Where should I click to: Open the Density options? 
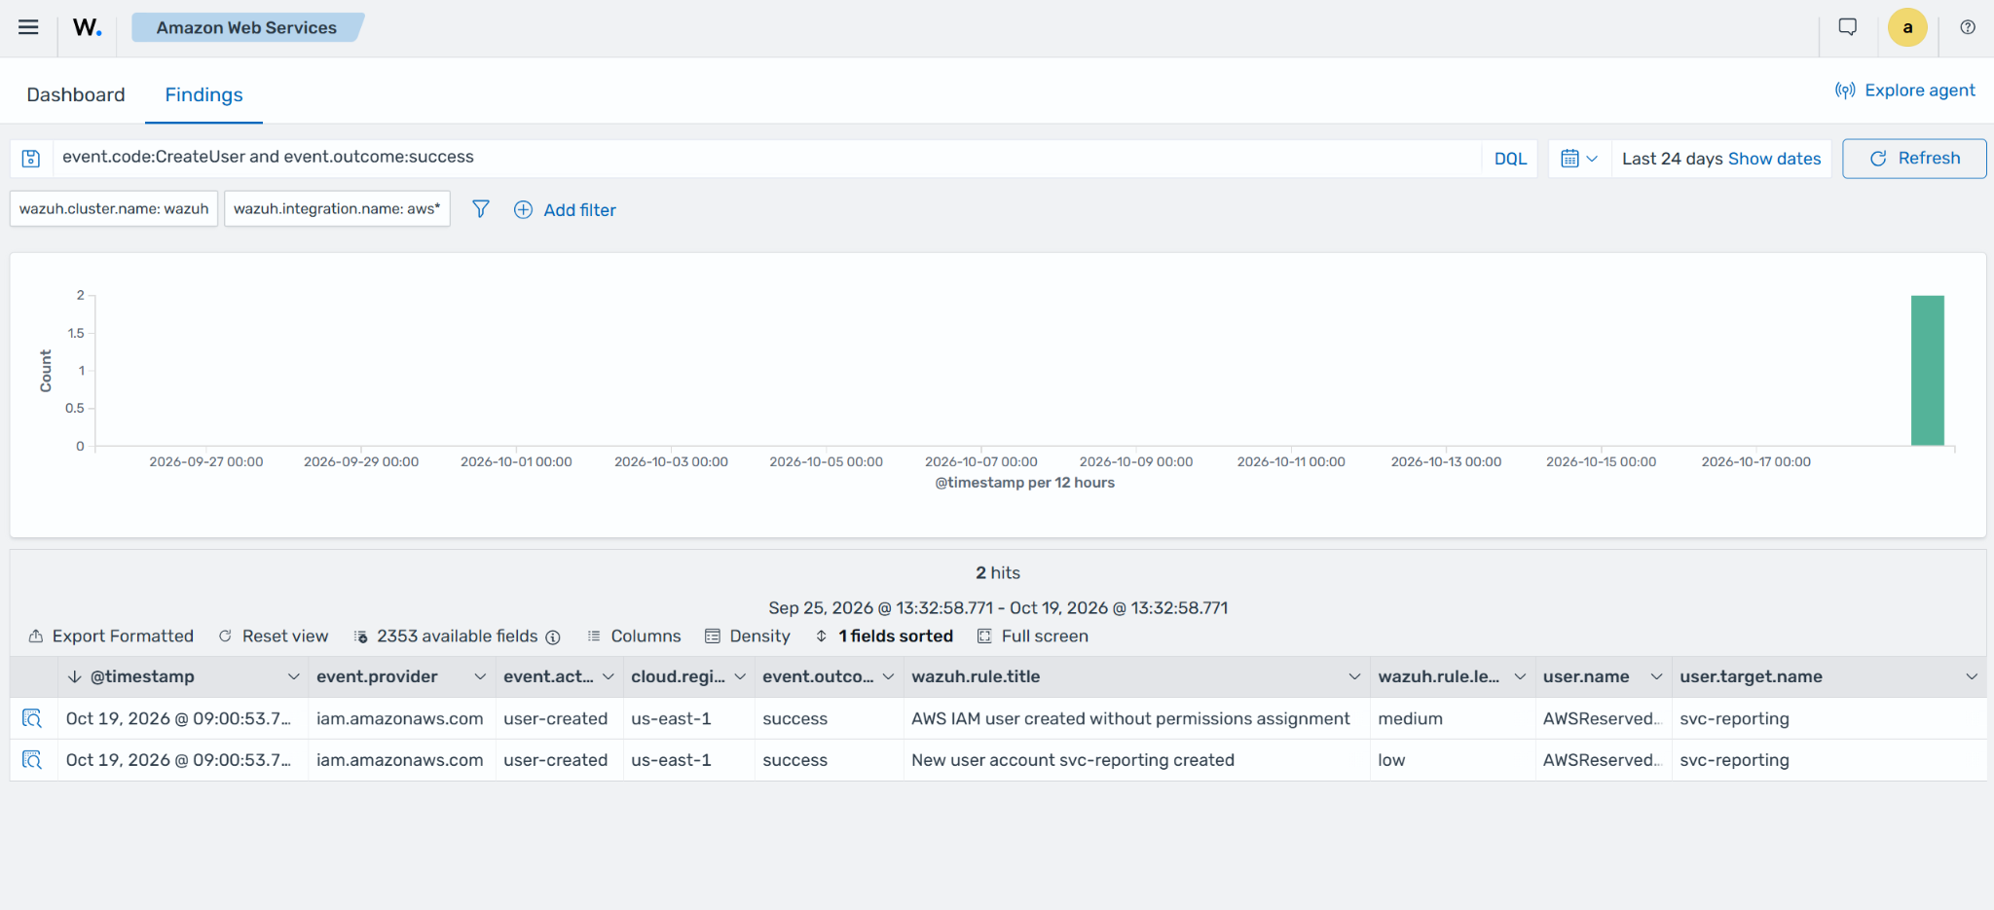(x=748, y=636)
